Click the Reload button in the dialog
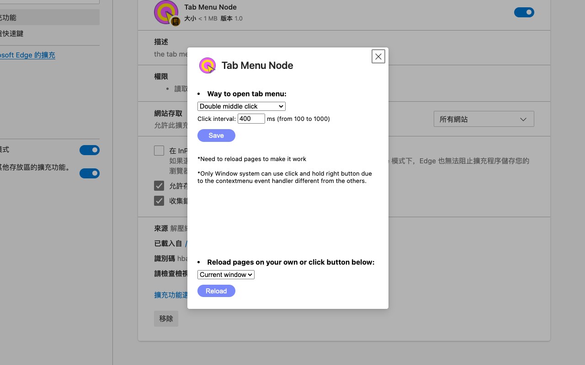585x365 pixels. [216, 291]
